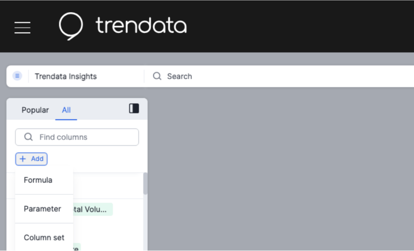The width and height of the screenshot is (414, 251).
Task: Collapse the columns side panel
Action: tap(134, 108)
